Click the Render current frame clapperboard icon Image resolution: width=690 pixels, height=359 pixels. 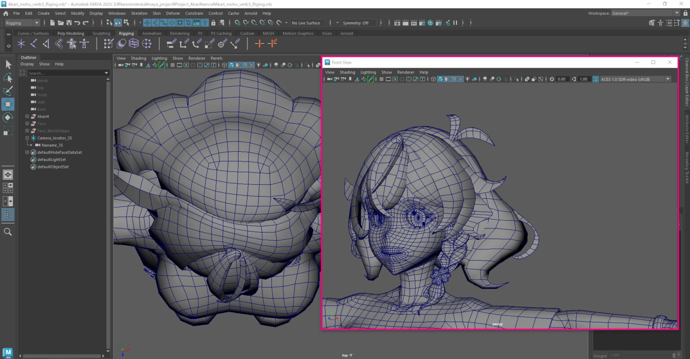click(398, 23)
